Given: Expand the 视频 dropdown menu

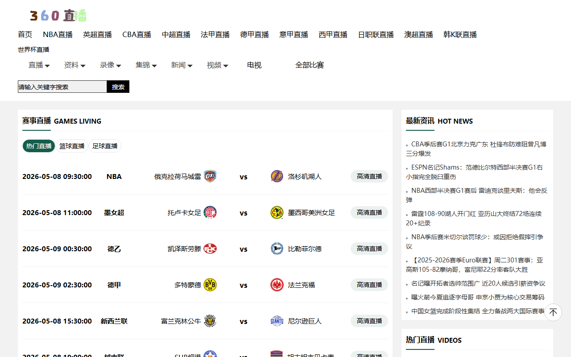Looking at the screenshot, I should [x=217, y=65].
